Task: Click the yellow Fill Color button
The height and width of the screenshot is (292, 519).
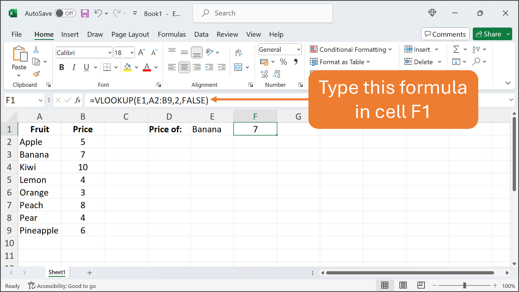Action: coord(128,67)
